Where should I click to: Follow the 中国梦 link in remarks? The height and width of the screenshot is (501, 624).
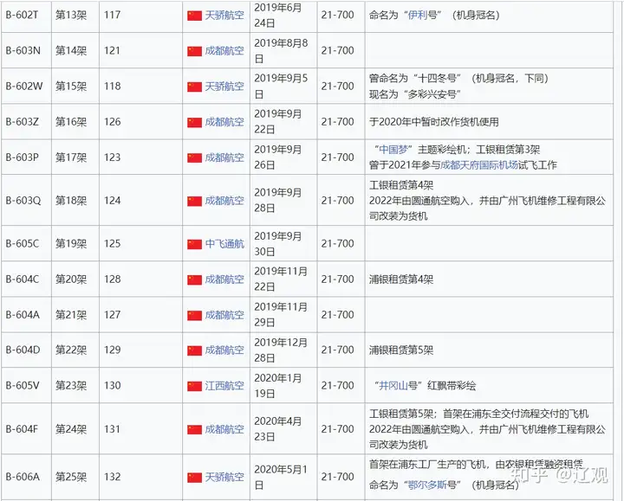click(x=394, y=150)
